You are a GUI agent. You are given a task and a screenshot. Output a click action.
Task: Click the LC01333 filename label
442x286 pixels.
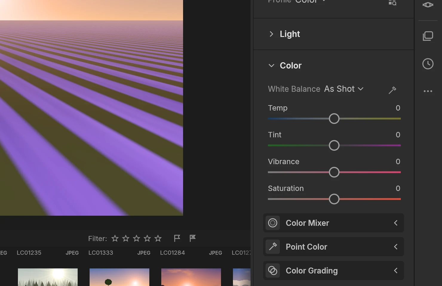point(101,253)
